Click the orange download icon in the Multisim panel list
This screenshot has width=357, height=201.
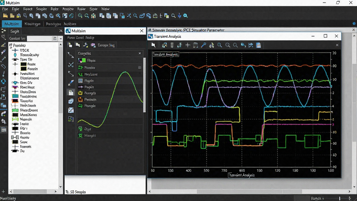pyautogui.click(x=80, y=99)
